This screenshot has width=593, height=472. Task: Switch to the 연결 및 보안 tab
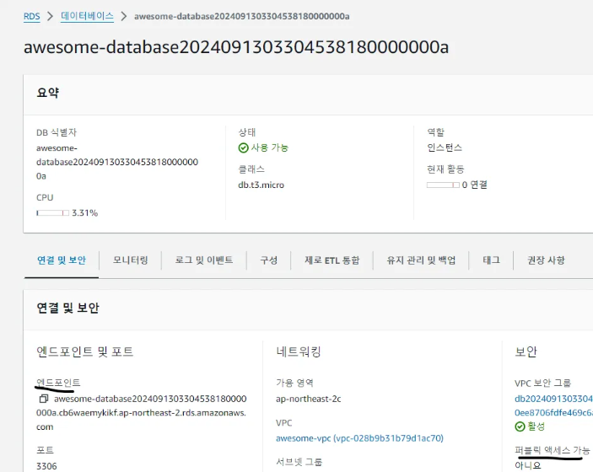62,260
